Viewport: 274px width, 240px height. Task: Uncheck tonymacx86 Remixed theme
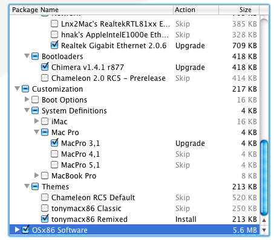pyautogui.click(x=45, y=219)
